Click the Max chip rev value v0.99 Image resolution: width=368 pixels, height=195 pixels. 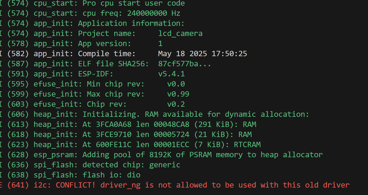click(x=178, y=94)
